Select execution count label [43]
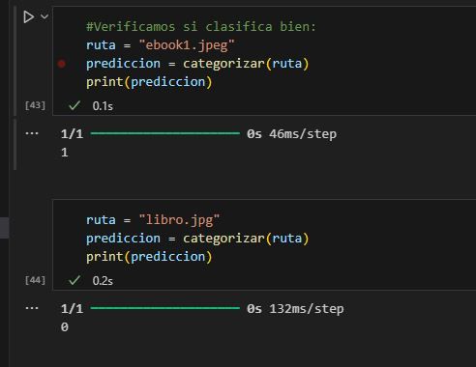The height and width of the screenshot is (367, 476). (35, 105)
